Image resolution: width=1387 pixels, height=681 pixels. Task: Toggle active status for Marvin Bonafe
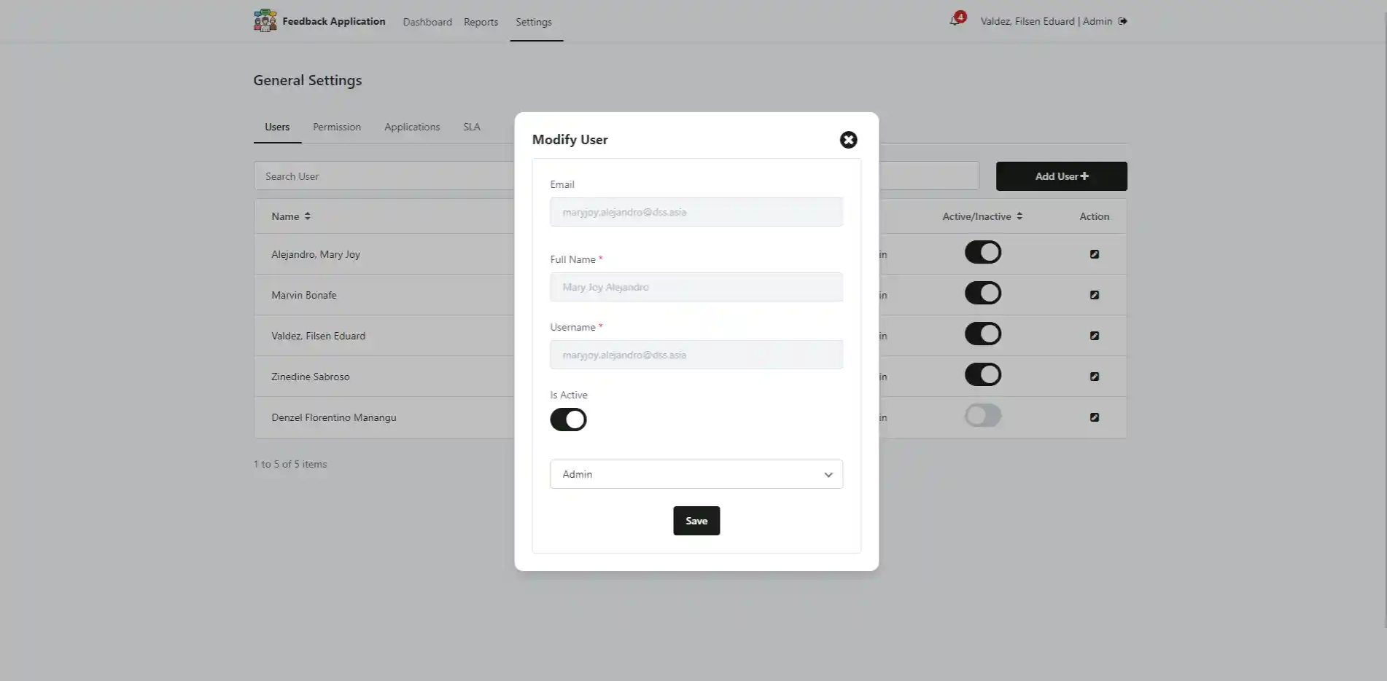coord(983,294)
